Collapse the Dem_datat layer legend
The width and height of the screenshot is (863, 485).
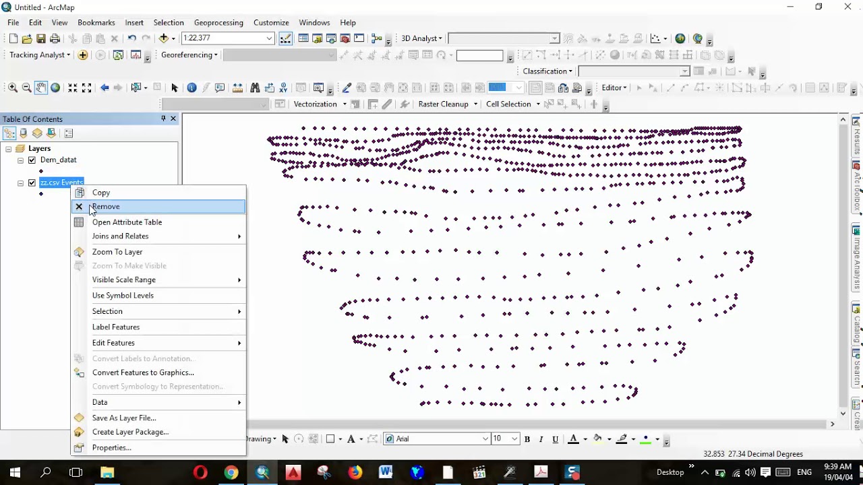pos(20,160)
